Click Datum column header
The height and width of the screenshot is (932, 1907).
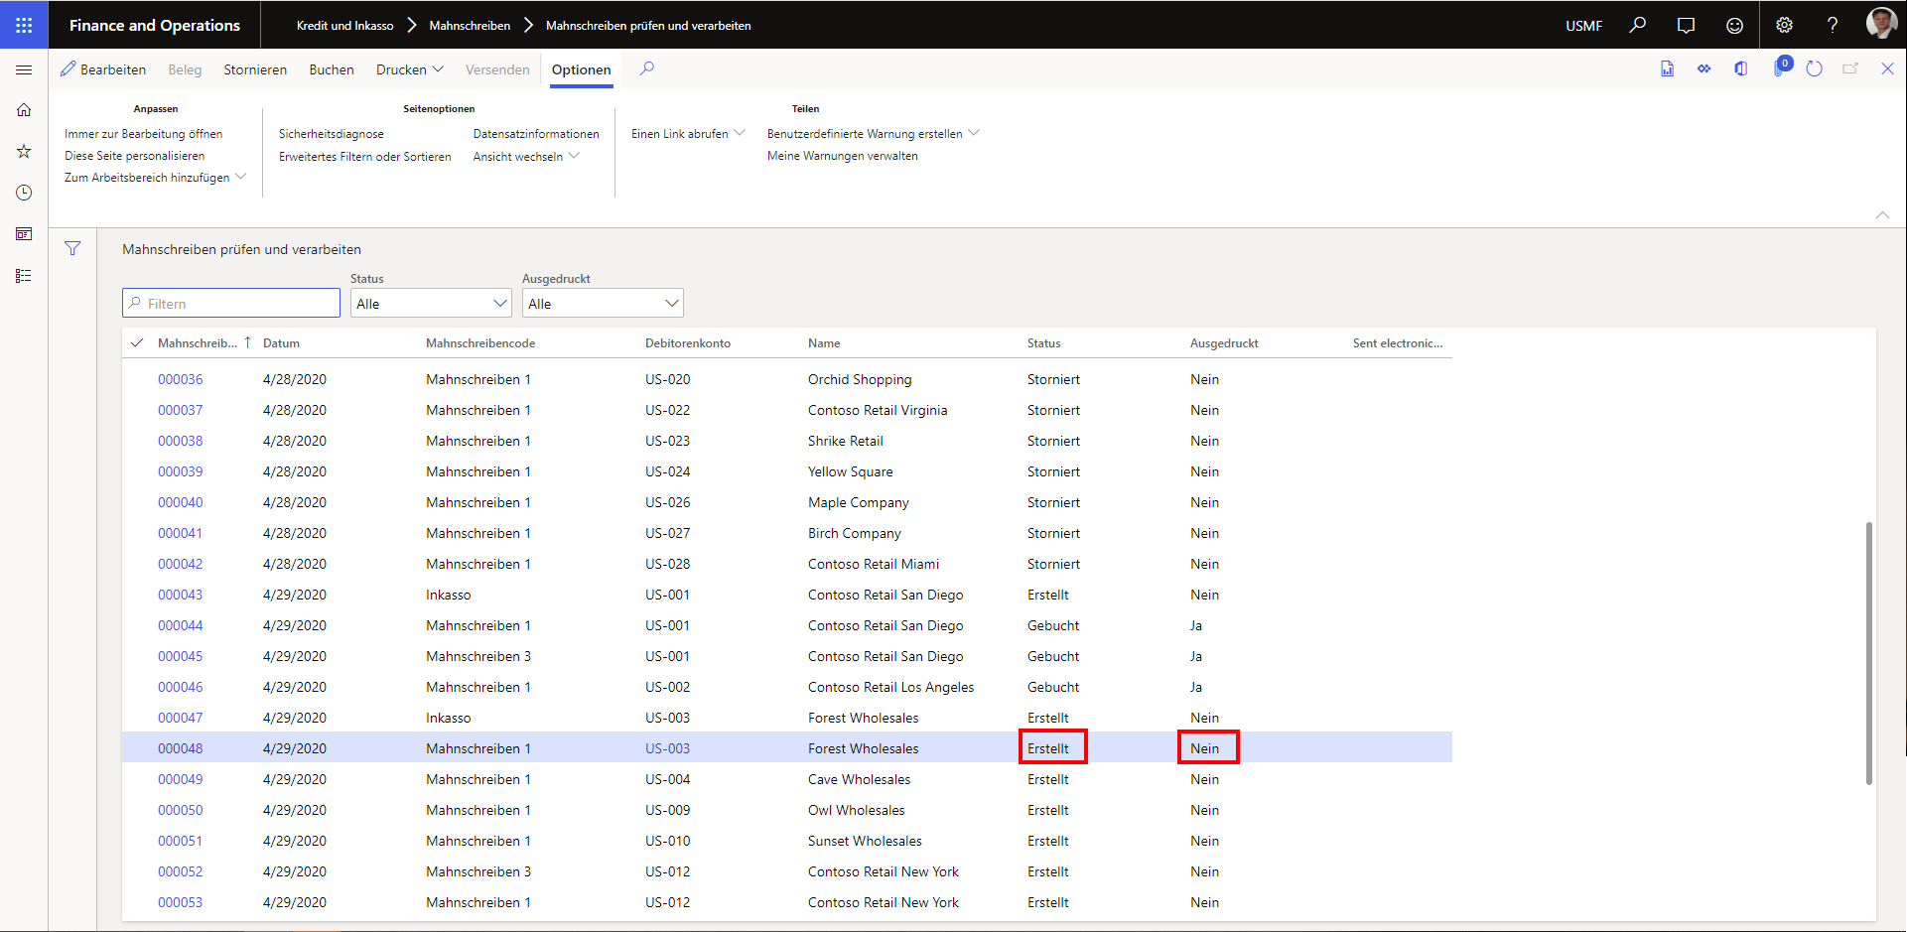pyautogui.click(x=281, y=342)
